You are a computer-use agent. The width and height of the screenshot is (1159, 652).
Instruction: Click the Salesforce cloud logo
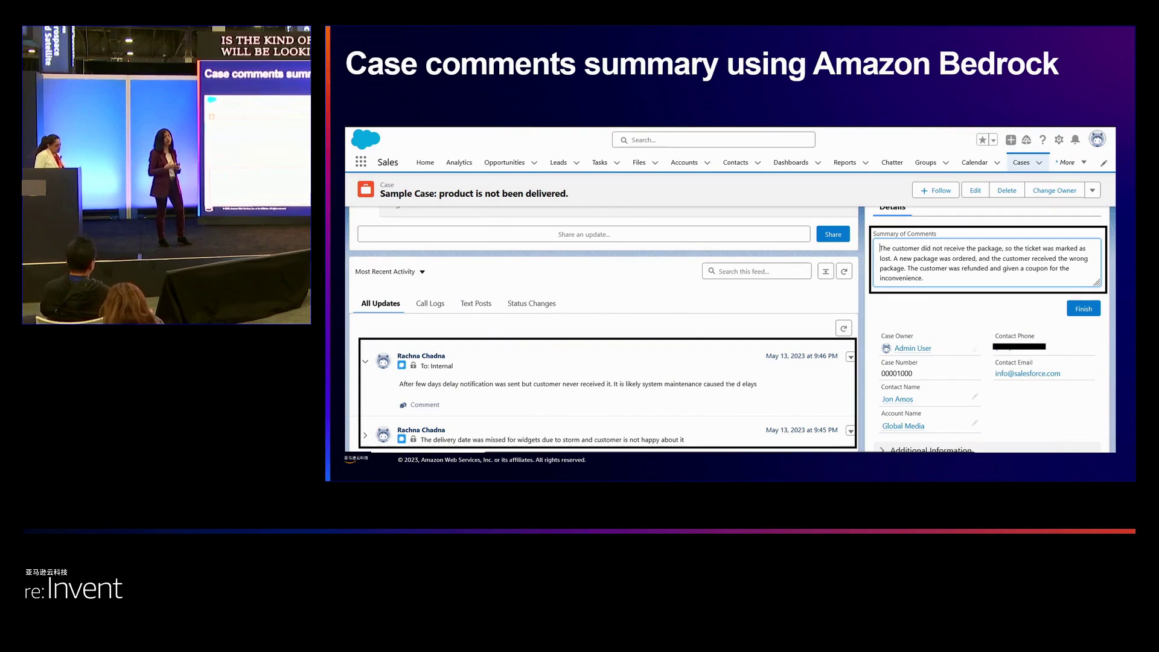pos(365,139)
